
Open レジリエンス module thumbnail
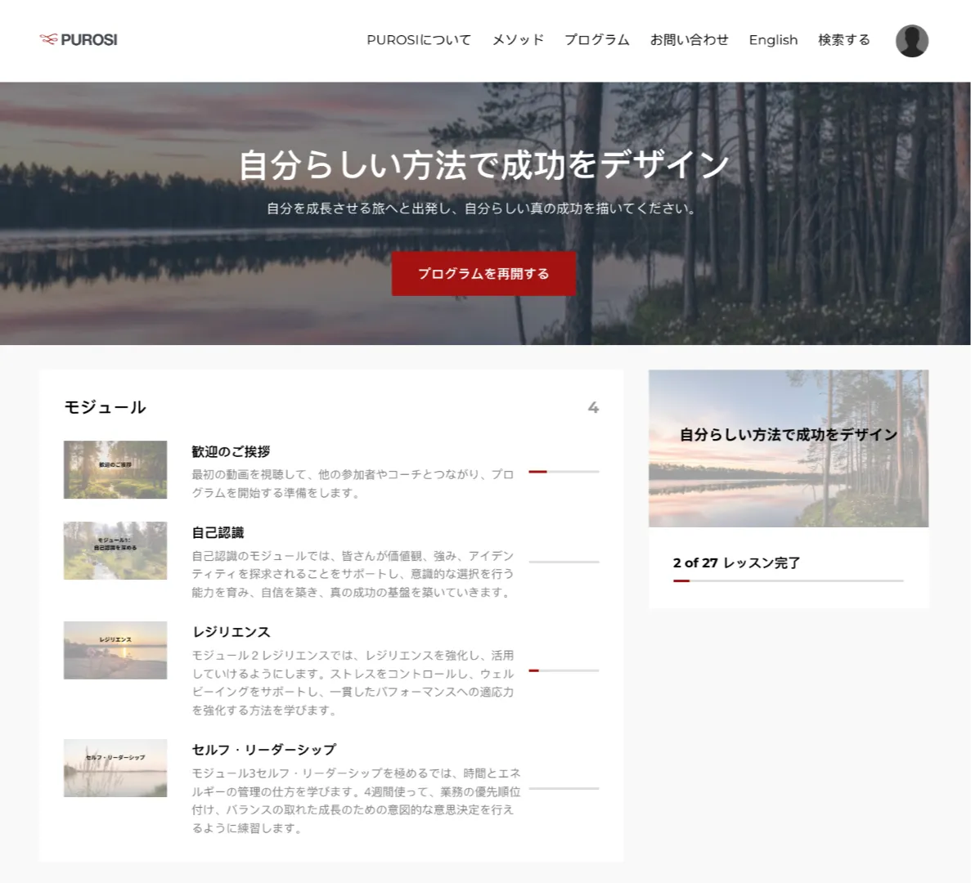pos(115,650)
